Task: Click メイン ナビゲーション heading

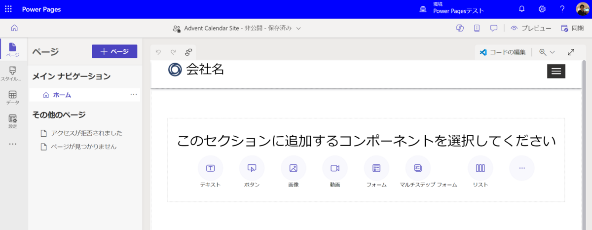Action: point(72,76)
